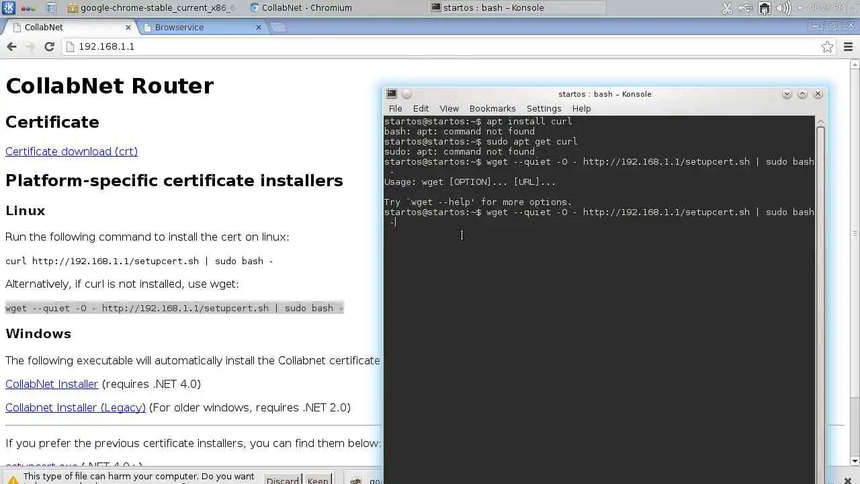Viewport: 860px width, 484px height.
Task: Click the panel clock
Action: (826, 8)
